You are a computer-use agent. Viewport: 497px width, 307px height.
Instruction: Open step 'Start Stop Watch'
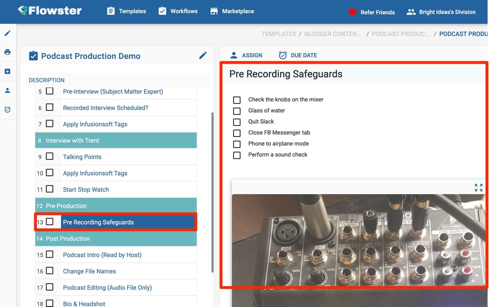86,190
